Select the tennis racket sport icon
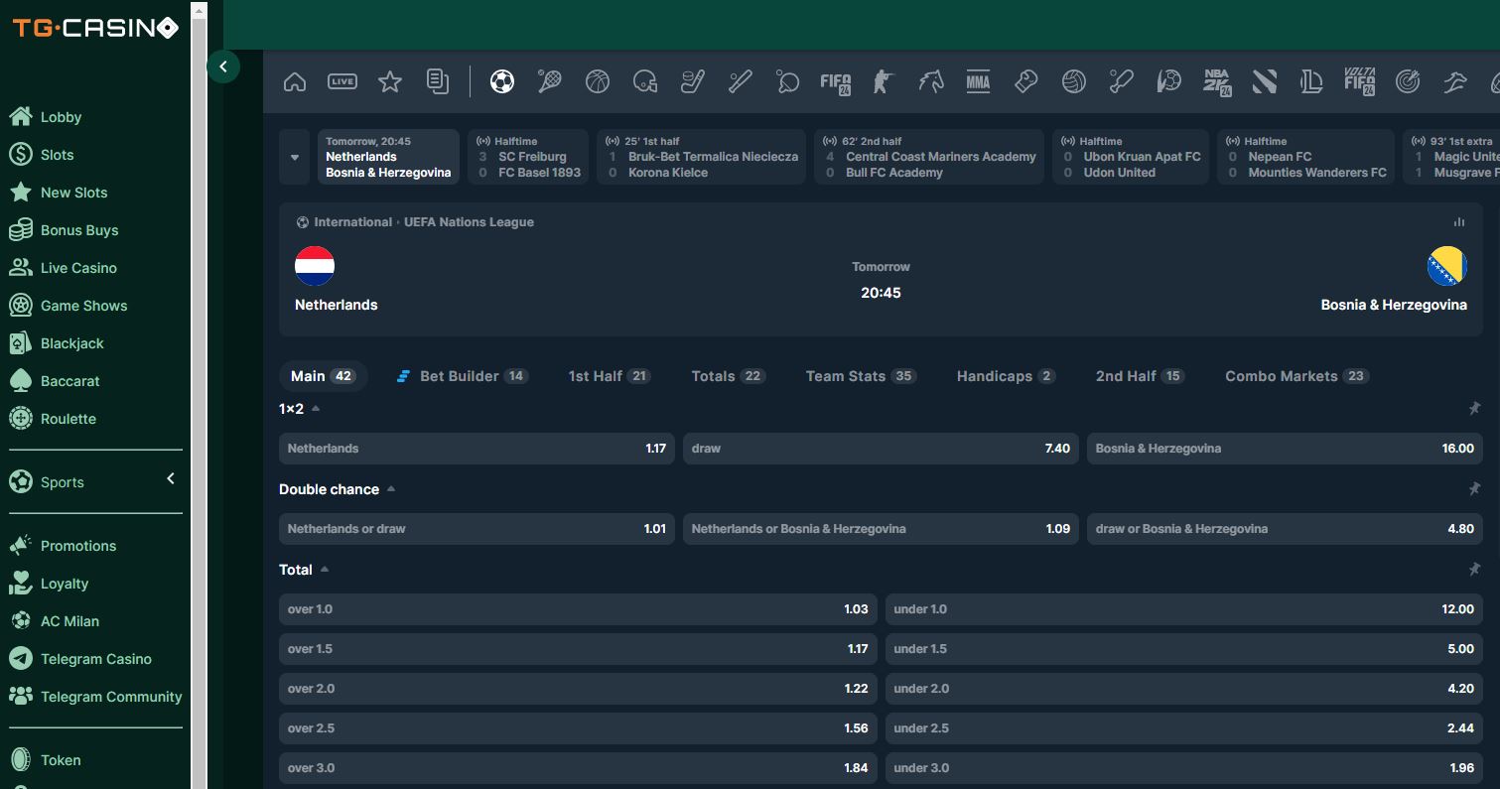Screen dimensions: 1500x789 [x=550, y=81]
